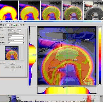Click the vertical temperature profile graph

click(x=32, y=56)
